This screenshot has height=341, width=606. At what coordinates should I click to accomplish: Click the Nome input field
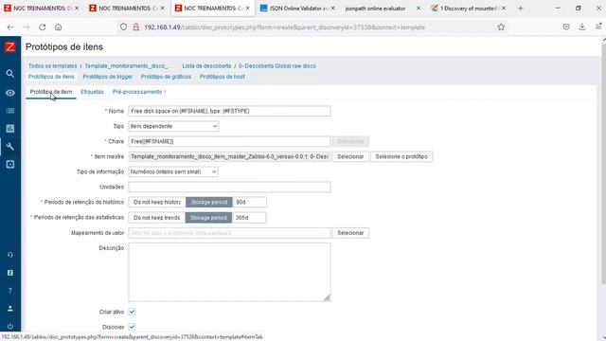tap(229, 111)
